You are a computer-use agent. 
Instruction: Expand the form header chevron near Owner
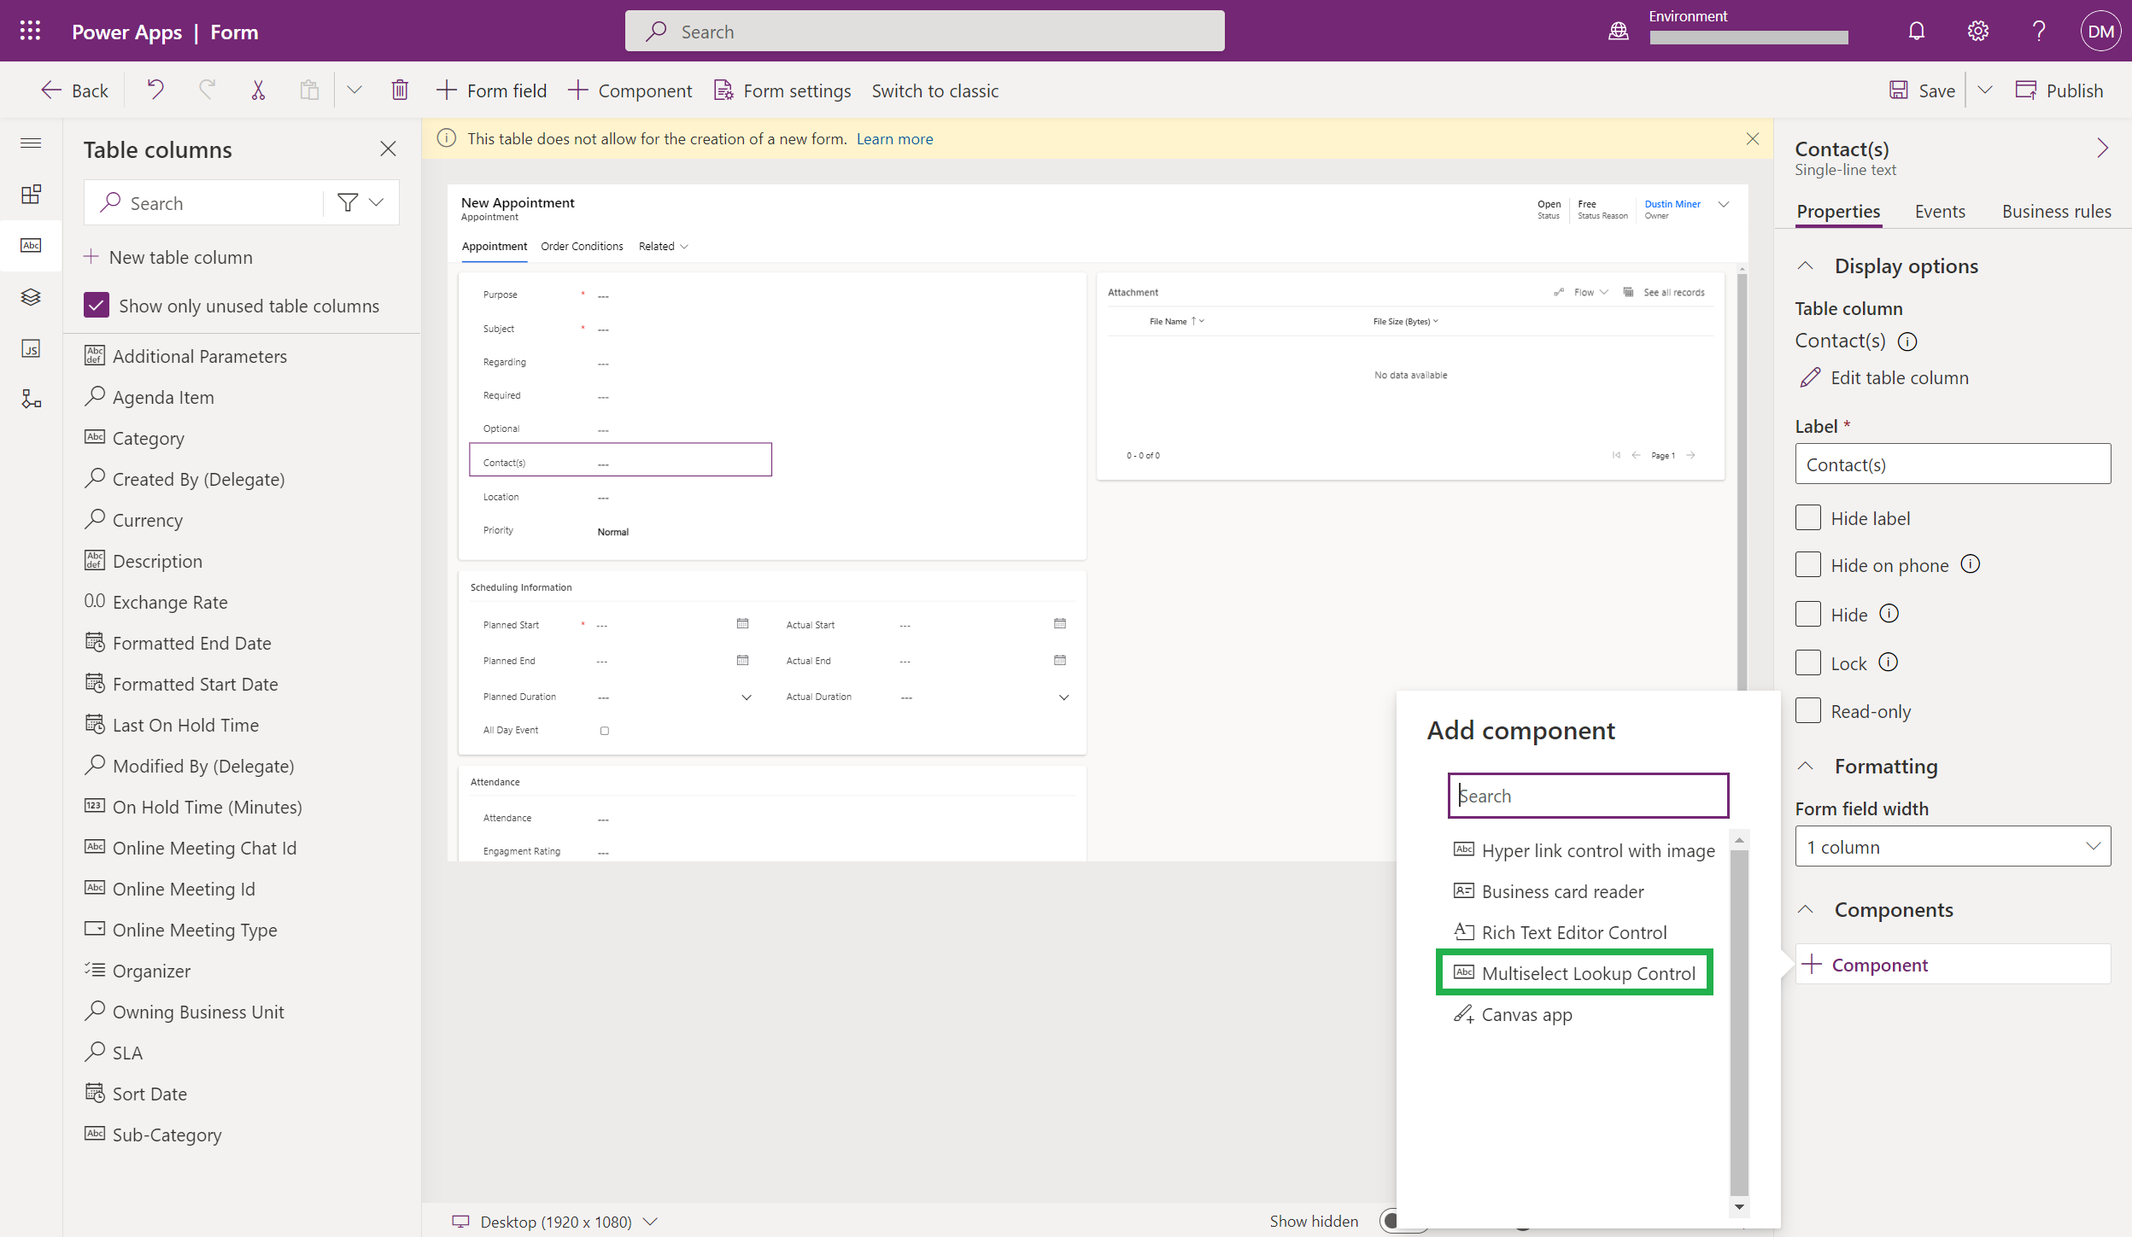click(1723, 205)
